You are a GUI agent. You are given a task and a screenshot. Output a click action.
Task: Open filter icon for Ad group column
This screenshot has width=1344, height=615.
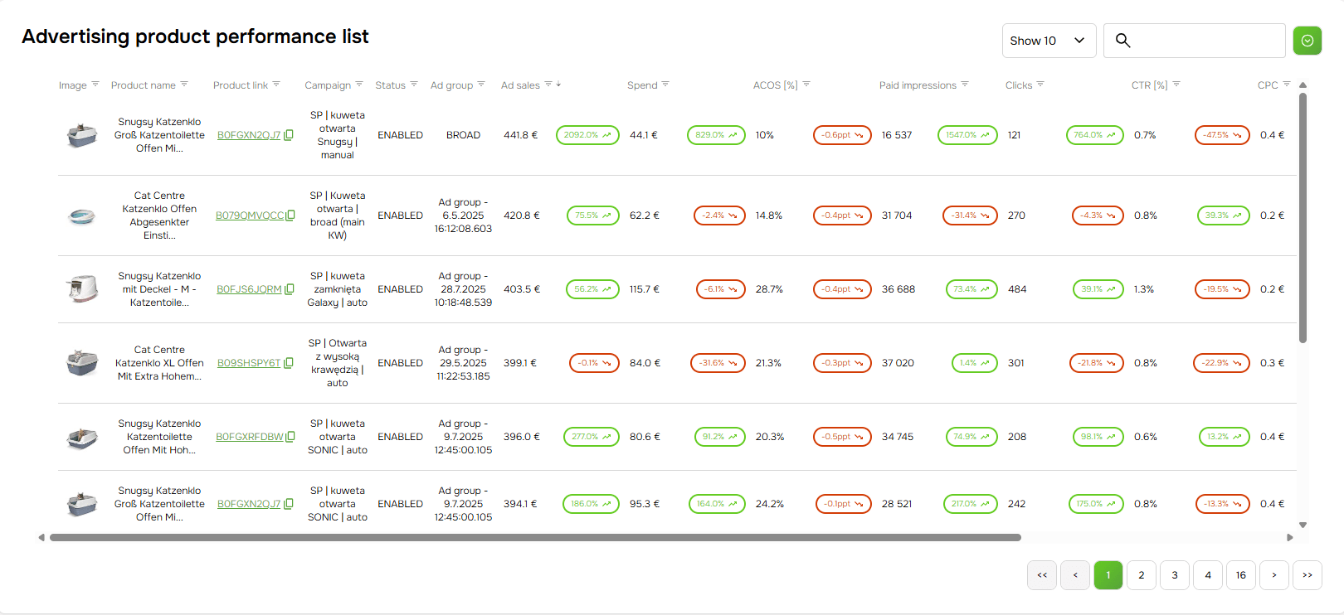(x=481, y=85)
